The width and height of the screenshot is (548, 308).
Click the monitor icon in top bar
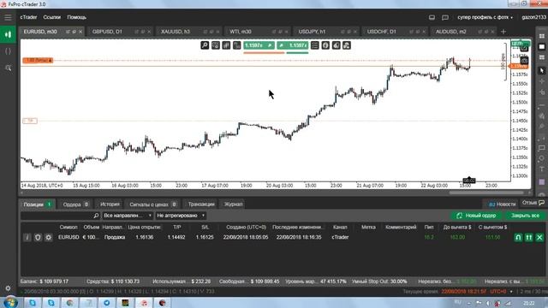(432, 17)
